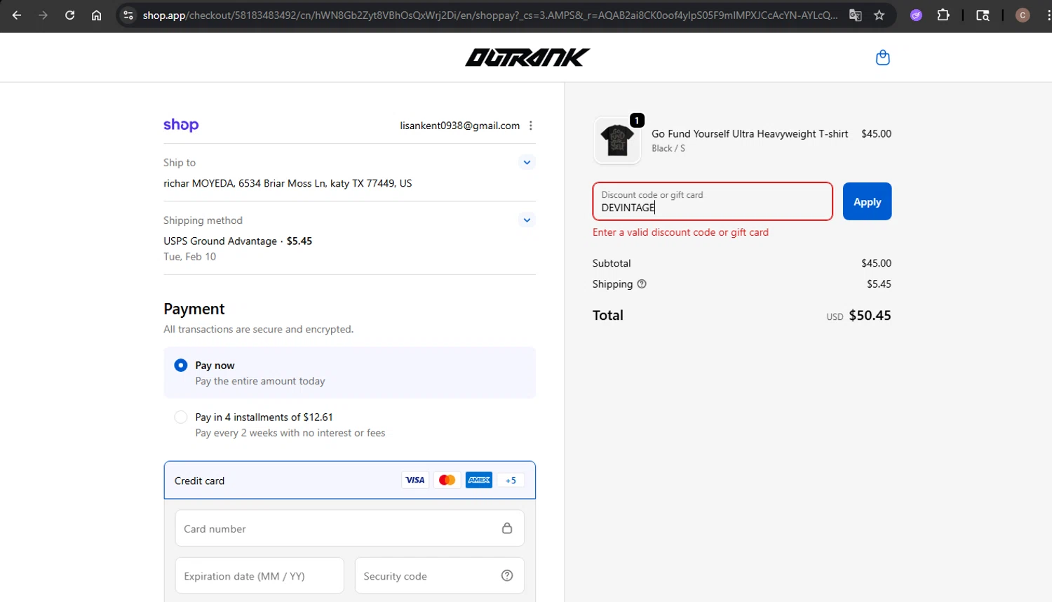The image size is (1052, 602).
Task: Click the Total $50.45 amount
Action: 870,315
